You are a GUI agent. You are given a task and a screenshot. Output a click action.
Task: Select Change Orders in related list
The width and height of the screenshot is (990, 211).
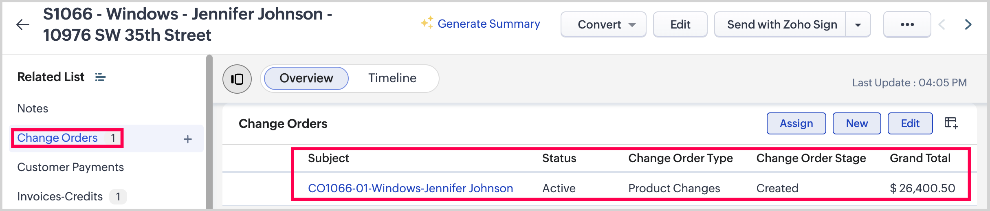57,138
